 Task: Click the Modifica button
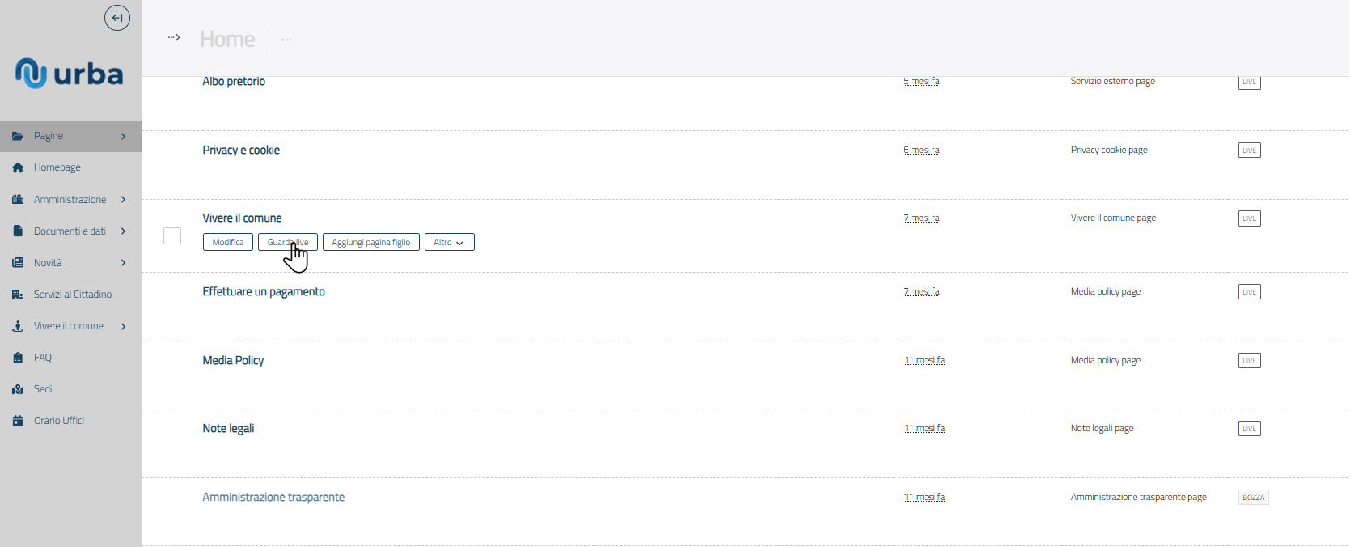[x=228, y=242]
